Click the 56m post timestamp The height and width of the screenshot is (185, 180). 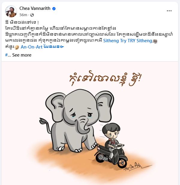[23, 15]
